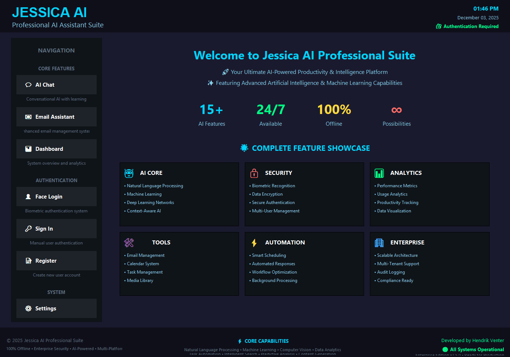
Task: Click the Developed by Hendrik Venter link
Action: tap(473, 340)
